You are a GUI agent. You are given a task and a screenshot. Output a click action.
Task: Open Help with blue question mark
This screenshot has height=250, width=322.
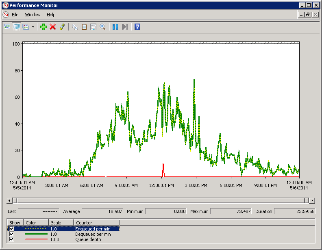(137, 27)
